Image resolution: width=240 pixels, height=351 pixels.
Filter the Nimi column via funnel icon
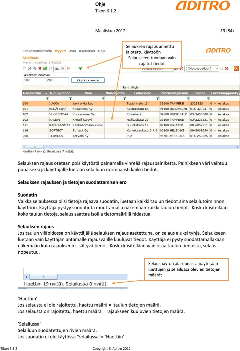coord(103,99)
